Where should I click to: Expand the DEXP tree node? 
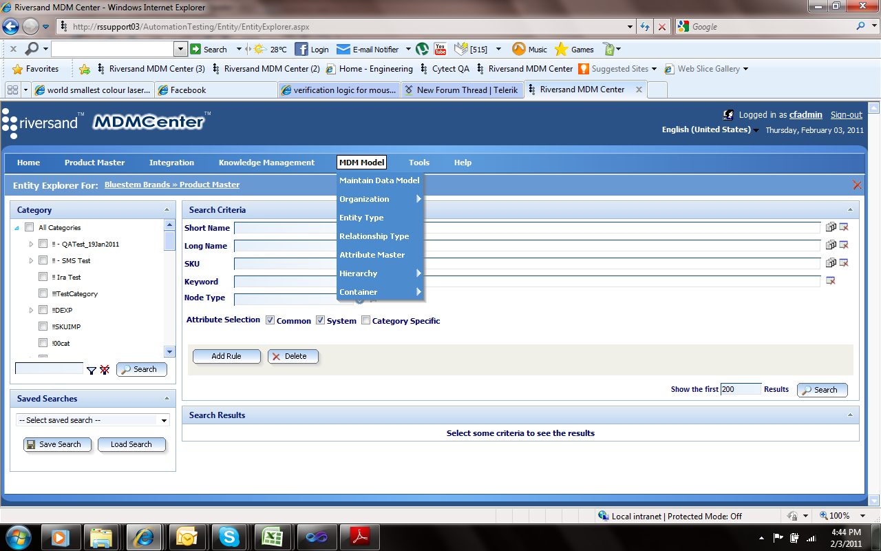[x=31, y=310]
